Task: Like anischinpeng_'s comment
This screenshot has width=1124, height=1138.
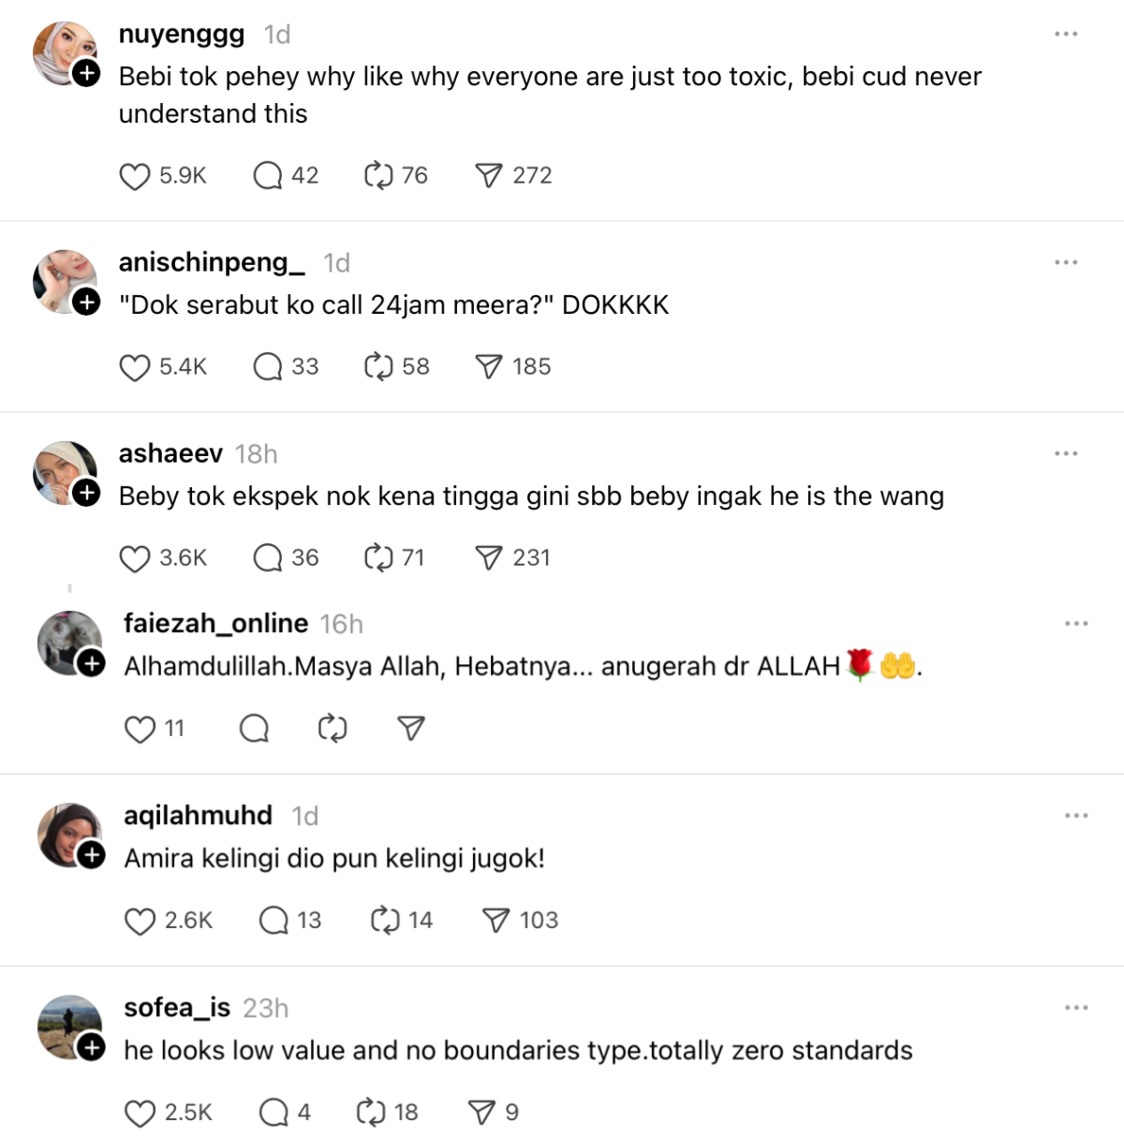Action: point(135,367)
